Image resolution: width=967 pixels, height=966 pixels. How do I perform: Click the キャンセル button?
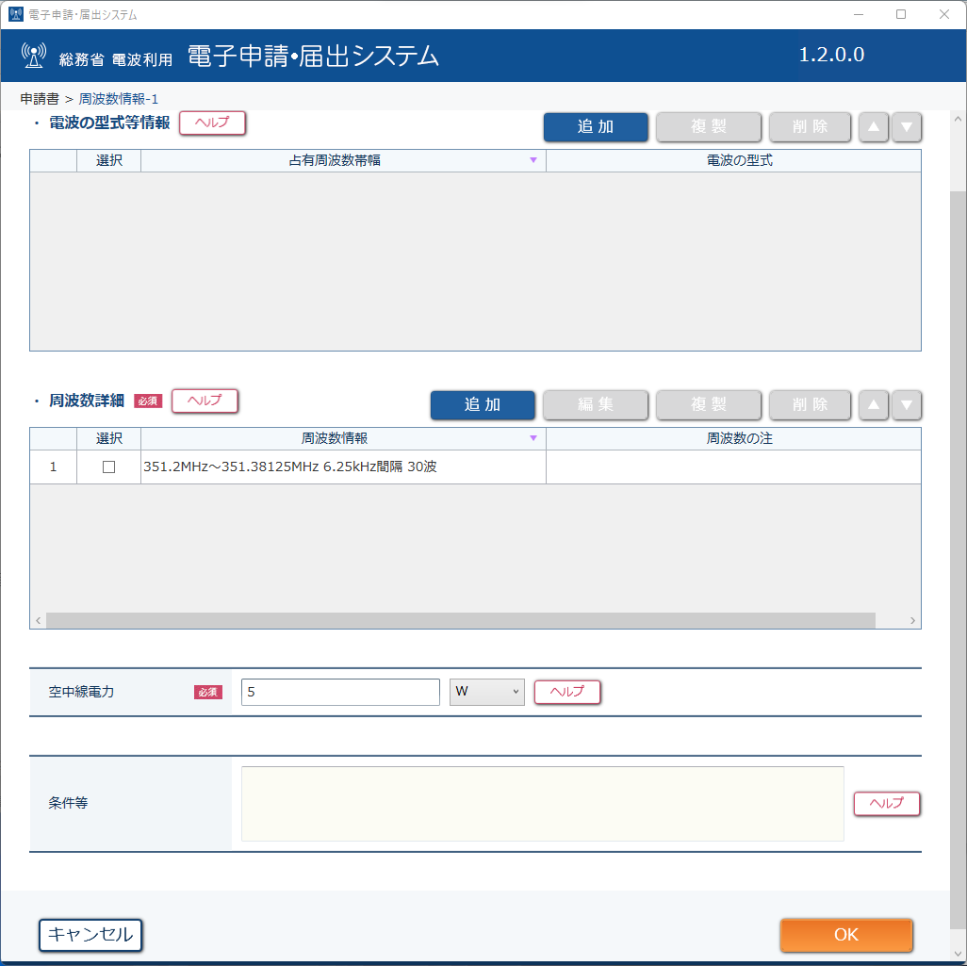point(90,935)
